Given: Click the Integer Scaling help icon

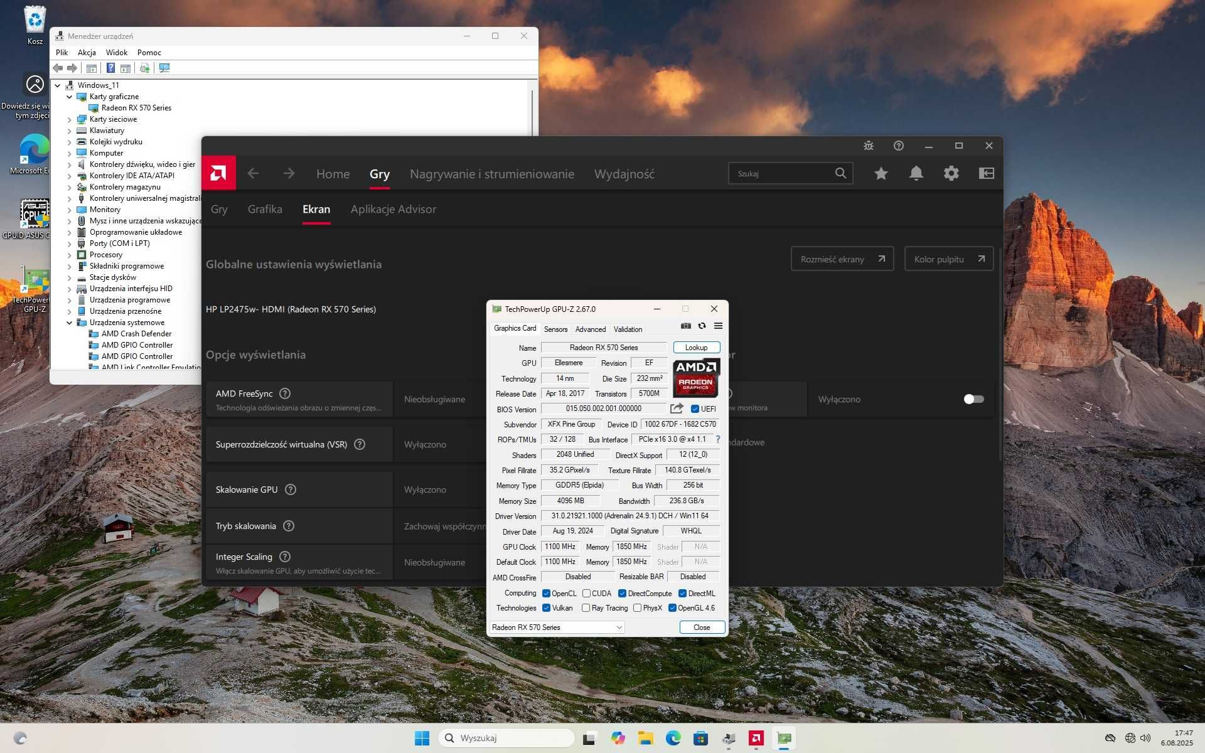Looking at the screenshot, I should [x=285, y=557].
